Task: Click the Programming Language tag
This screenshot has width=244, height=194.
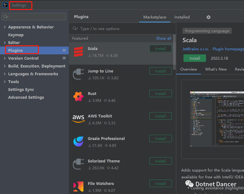Action: pyautogui.click(x=207, y=31)
